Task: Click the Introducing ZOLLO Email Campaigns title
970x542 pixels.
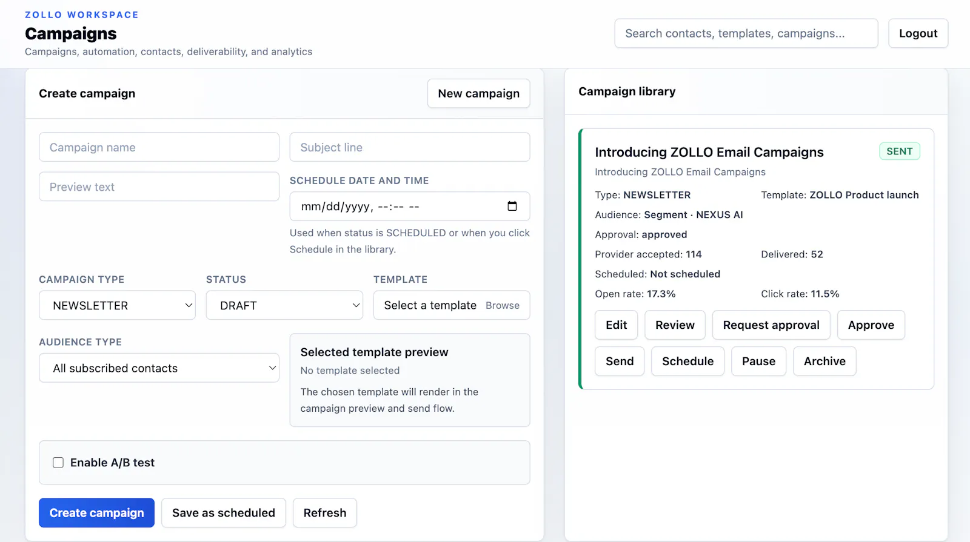Action: coord(709,152)
